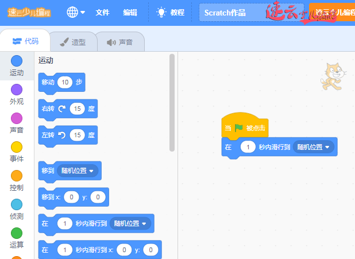The width and height of the screenshot is (355, 259).
Task: Click the block palette vertical scrollbar
Action: pos(172,103)
